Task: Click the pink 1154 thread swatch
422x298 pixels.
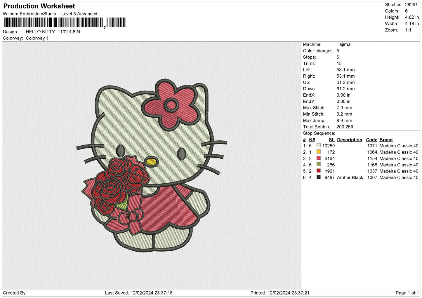Action: click(318, 158)
